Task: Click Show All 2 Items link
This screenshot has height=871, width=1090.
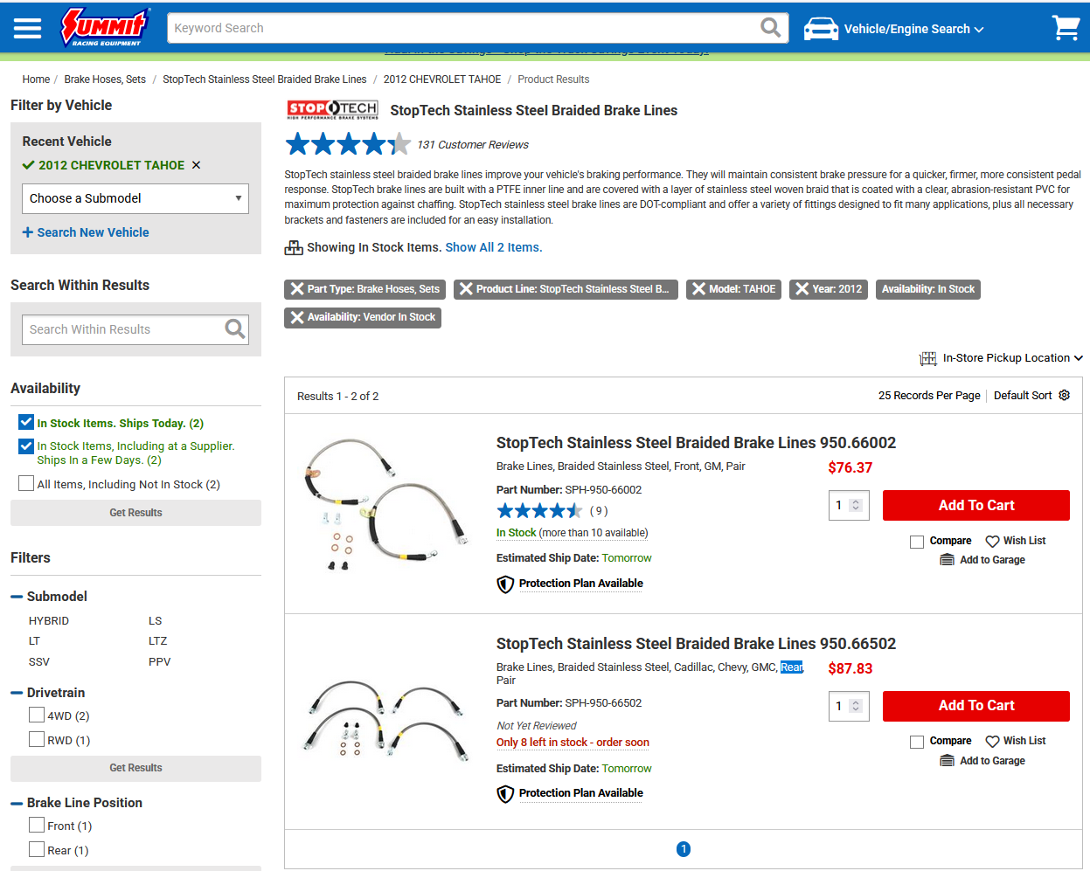Action: (494, 247)
